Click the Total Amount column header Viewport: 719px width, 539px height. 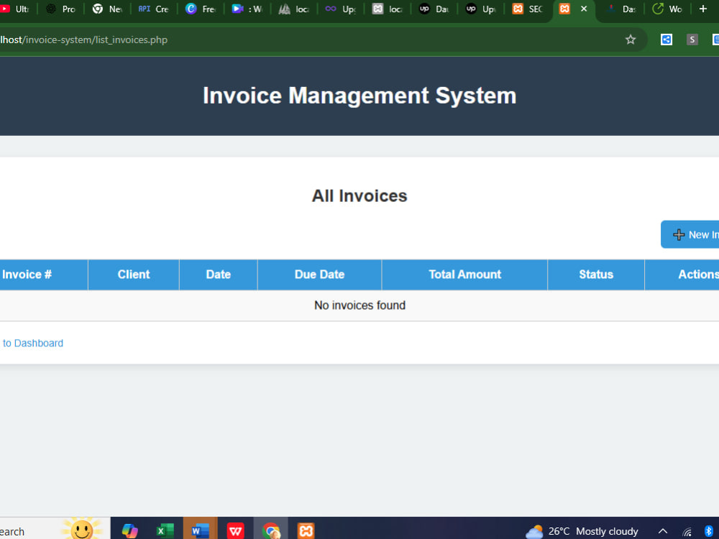tap(464, 275)
